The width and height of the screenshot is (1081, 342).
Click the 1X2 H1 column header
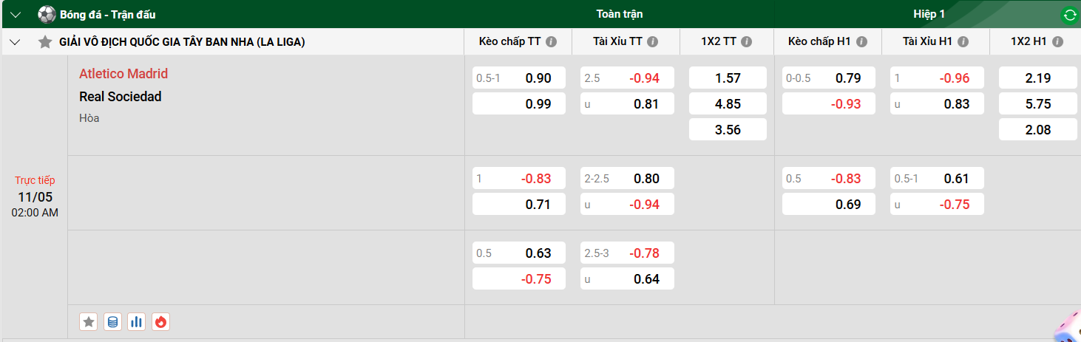1029,42
